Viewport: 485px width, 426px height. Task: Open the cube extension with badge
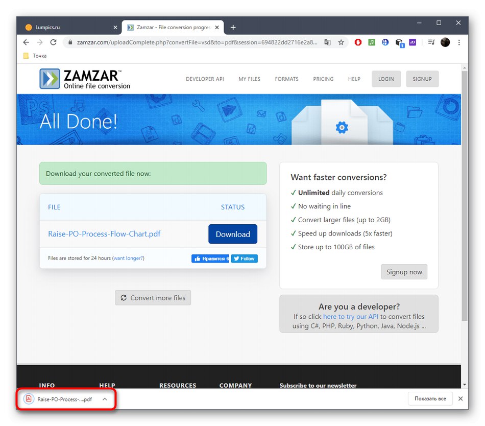[x=399, y=43]
